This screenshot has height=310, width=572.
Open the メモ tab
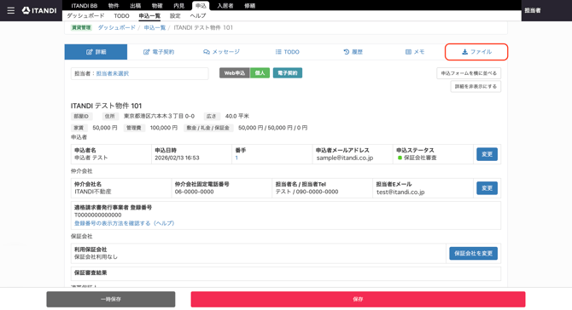[x=415, y=52]
